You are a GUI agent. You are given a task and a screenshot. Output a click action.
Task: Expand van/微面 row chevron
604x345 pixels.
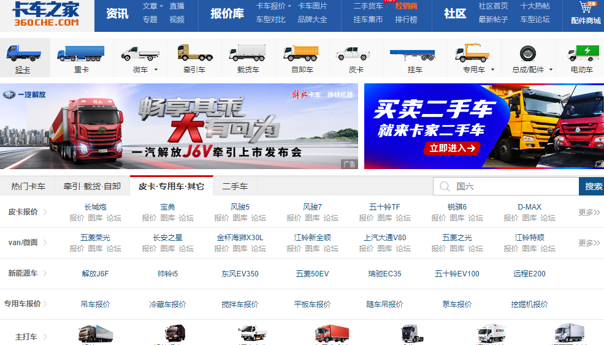(45, 243)
